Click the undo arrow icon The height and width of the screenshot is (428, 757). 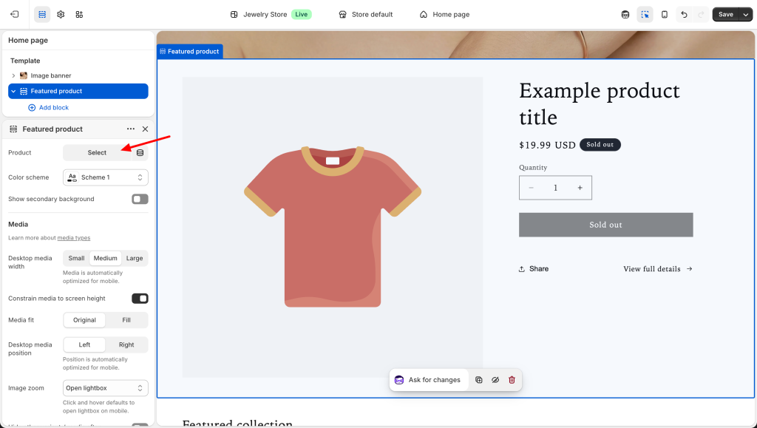[x=684, y=14]
